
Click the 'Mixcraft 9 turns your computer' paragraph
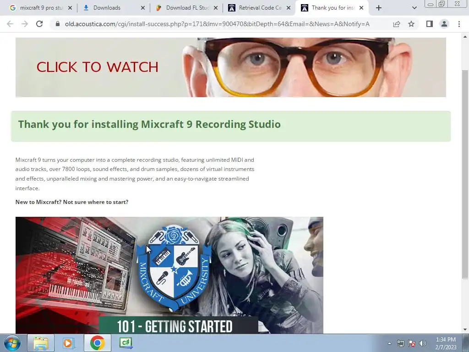point(135,174)
